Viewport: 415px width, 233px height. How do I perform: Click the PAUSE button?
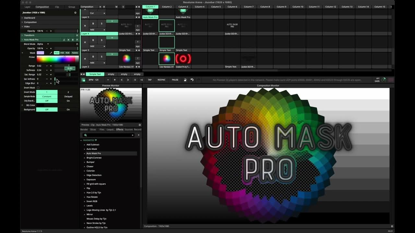175,80
